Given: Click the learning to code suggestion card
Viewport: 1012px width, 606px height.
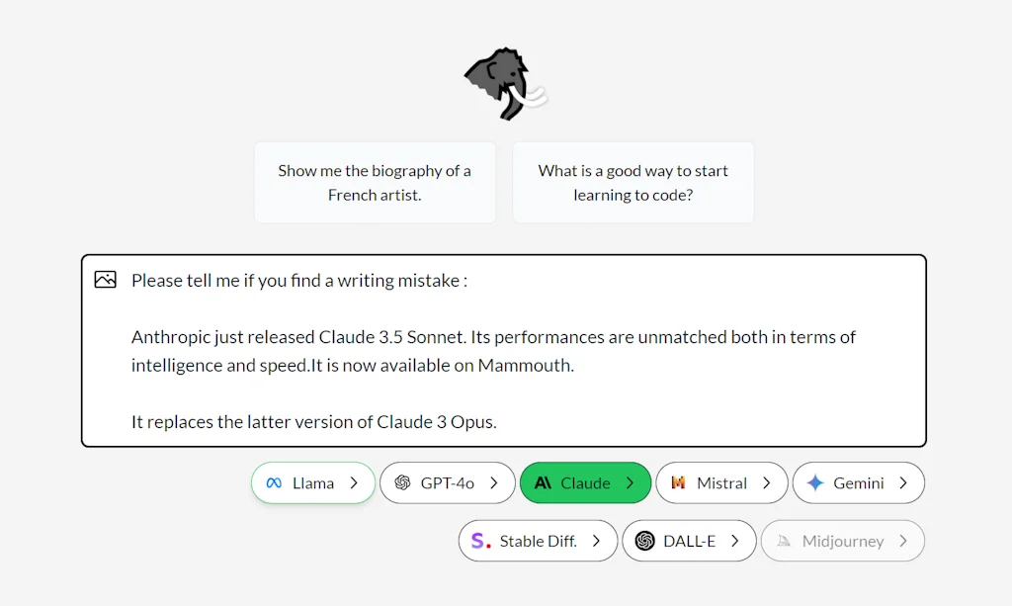Looking at the screenshot, I should pos(632,182).
